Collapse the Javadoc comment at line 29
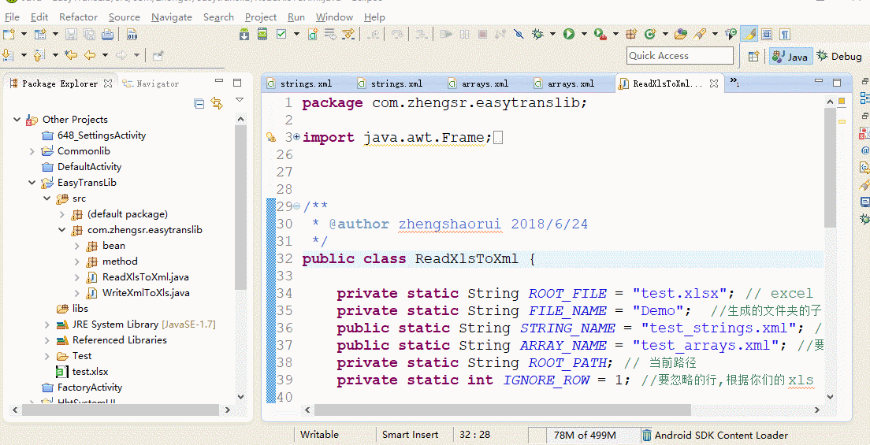The image size is (870, 445). [296, 206]
